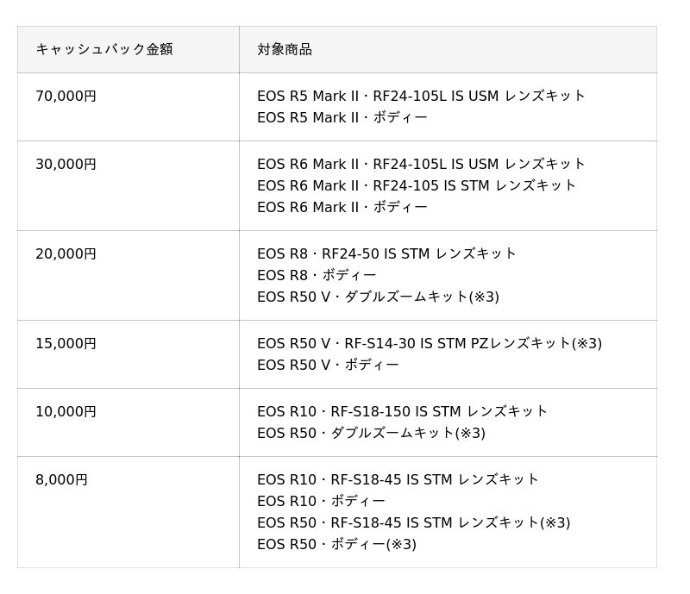Image resolution: width=690 pixels, height=594 pixels.
Task: Click the 対象商品 column header
Action: tap(448, 49)
